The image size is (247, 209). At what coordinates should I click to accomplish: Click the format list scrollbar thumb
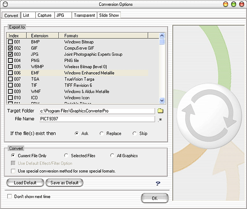coord(162,41)
